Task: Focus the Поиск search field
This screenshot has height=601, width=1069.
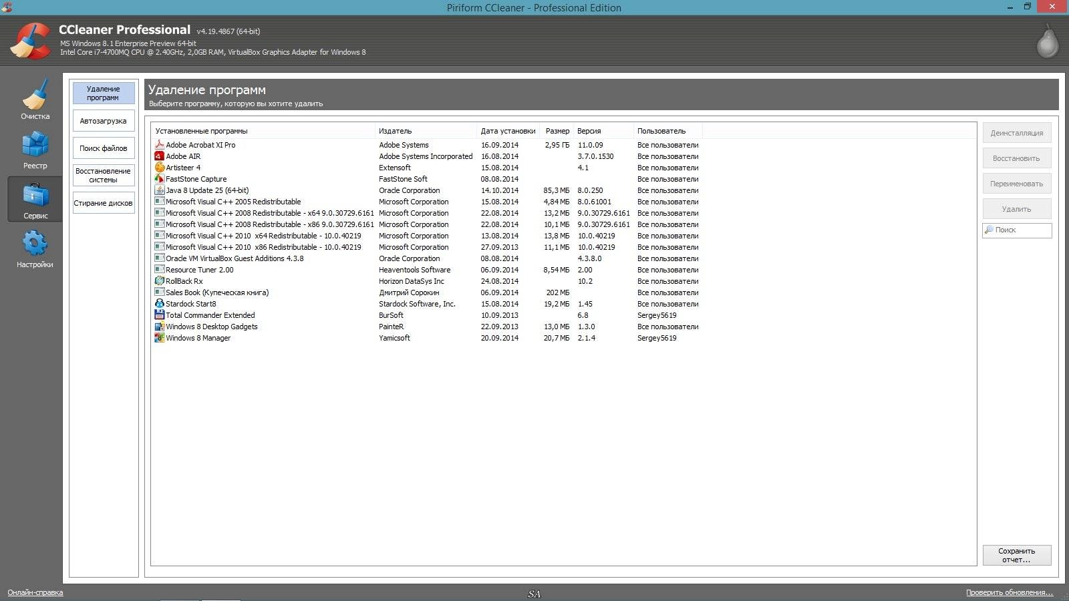Action: (x=1017, y=230)
